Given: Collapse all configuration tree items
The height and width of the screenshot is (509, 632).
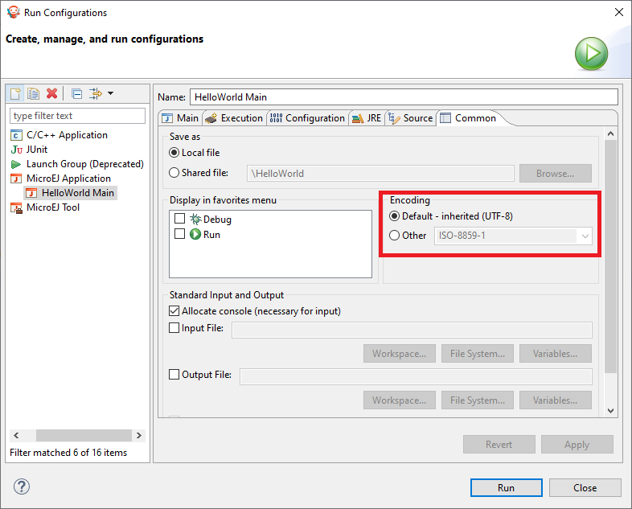Looking at the screenshot, I should point(76,93).
